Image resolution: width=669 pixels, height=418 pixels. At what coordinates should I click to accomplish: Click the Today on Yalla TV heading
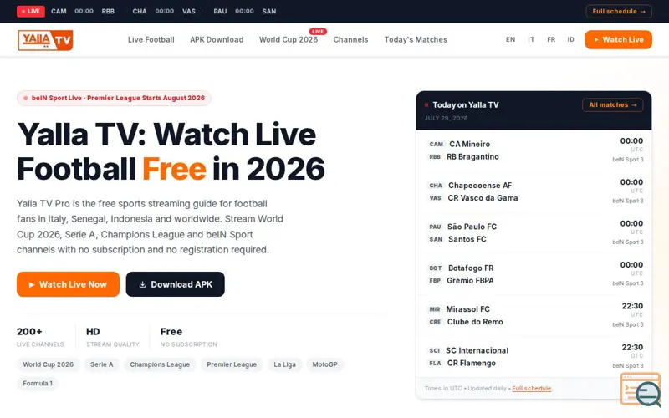(466, 105)
